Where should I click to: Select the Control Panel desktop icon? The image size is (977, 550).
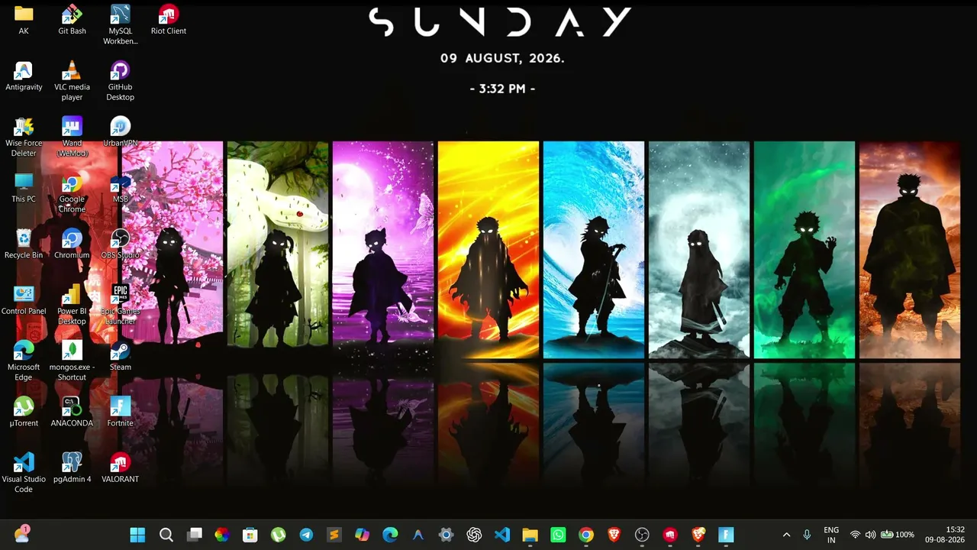[x=24, y=299]
